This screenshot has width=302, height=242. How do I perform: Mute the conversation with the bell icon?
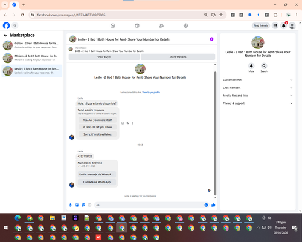[251, 66]
